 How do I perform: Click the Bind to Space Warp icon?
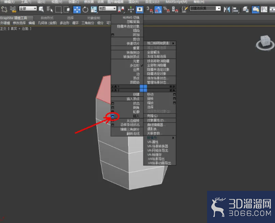click(13, 10)
